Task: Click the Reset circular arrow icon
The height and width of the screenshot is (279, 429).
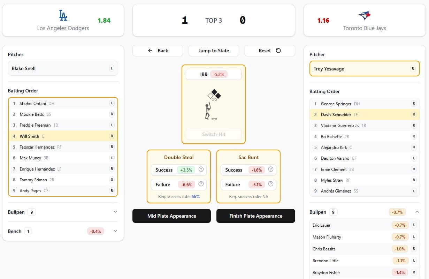Action: [x=278, y=51]
